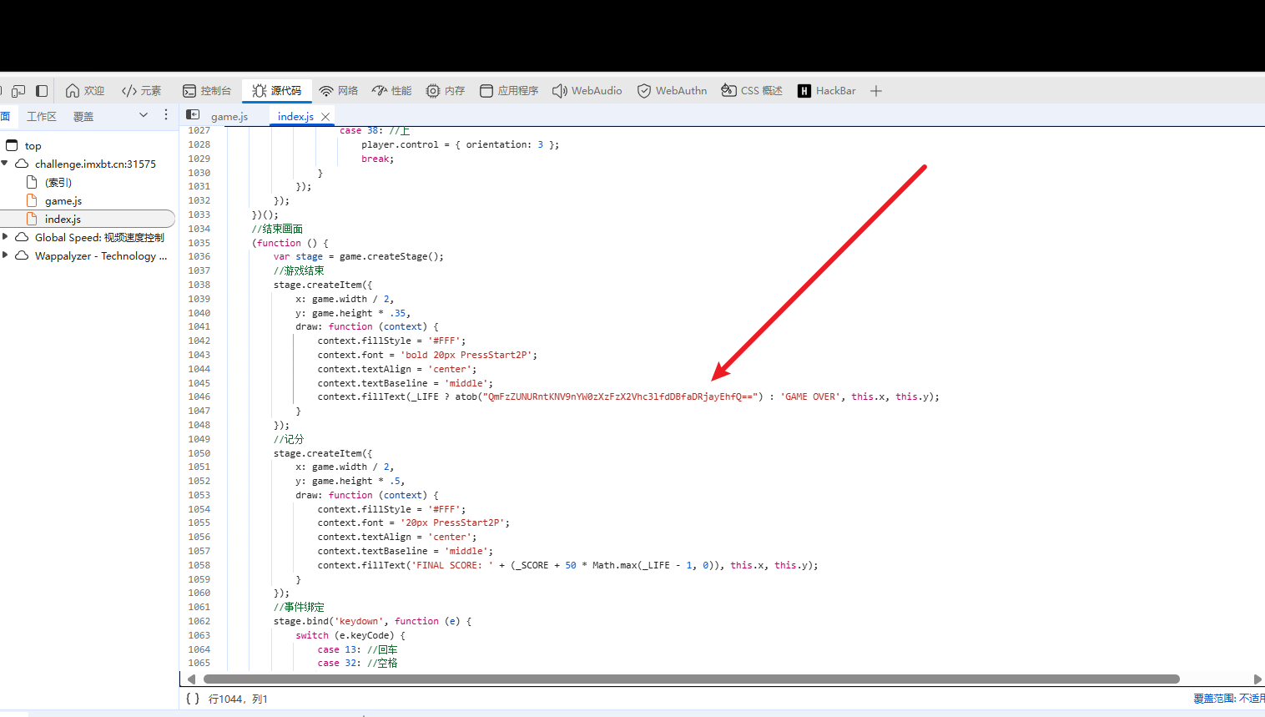Open the WebAuthn tab
1265x717 pixels.
coord(673,91)
